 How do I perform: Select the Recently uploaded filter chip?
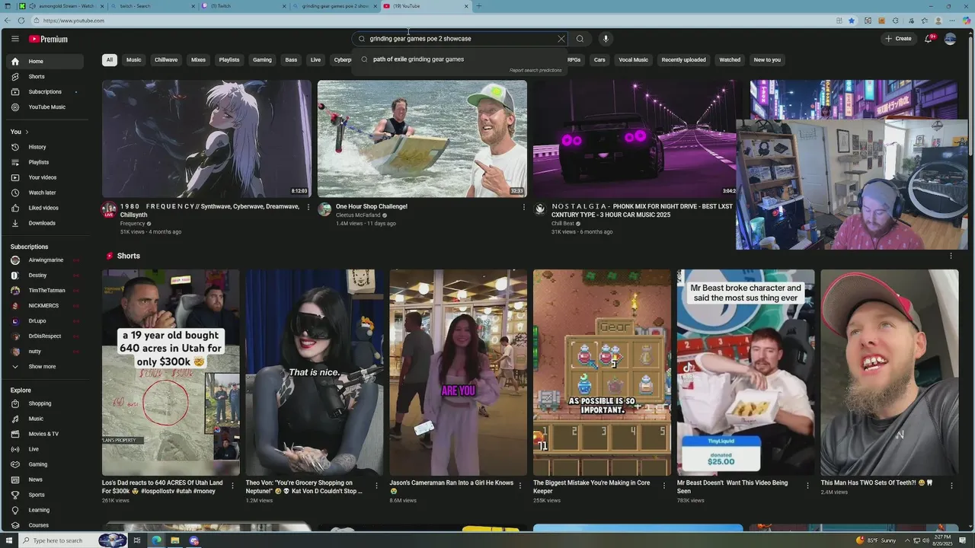[x=683, y=59]
